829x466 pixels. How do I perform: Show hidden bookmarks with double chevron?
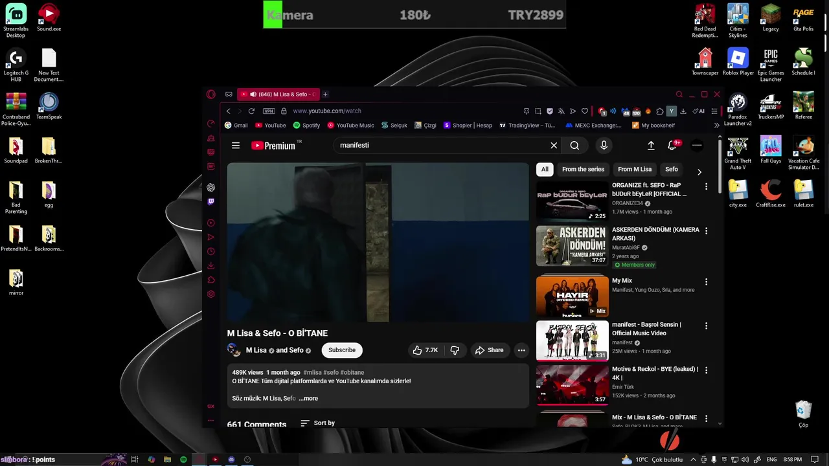[x=716, y=126]
